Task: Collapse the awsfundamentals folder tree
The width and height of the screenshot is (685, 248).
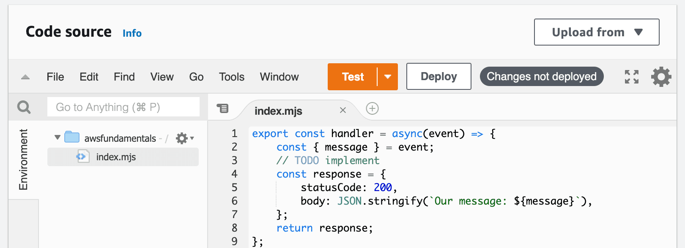Action: 58,137
